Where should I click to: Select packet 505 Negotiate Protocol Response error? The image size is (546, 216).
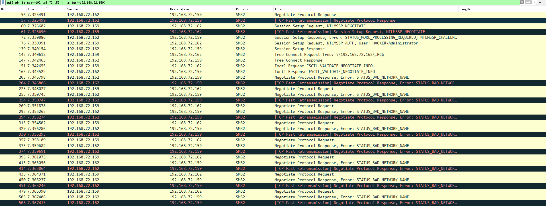[273, 197]
